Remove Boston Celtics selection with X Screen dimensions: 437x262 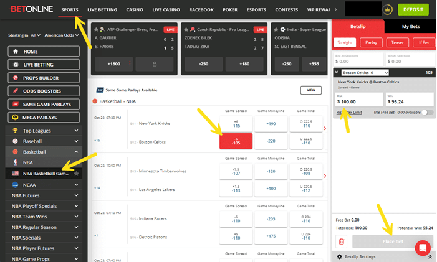pos(337,72)
